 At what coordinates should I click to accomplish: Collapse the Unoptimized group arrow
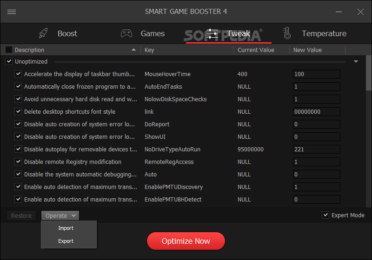click(356, 62)
